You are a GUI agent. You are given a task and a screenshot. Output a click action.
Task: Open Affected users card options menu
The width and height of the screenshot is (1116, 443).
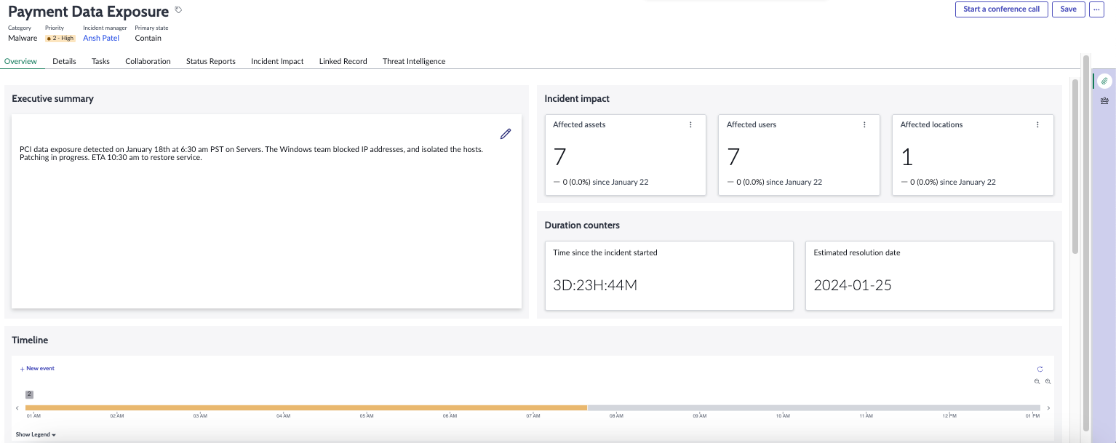point(864,125)
